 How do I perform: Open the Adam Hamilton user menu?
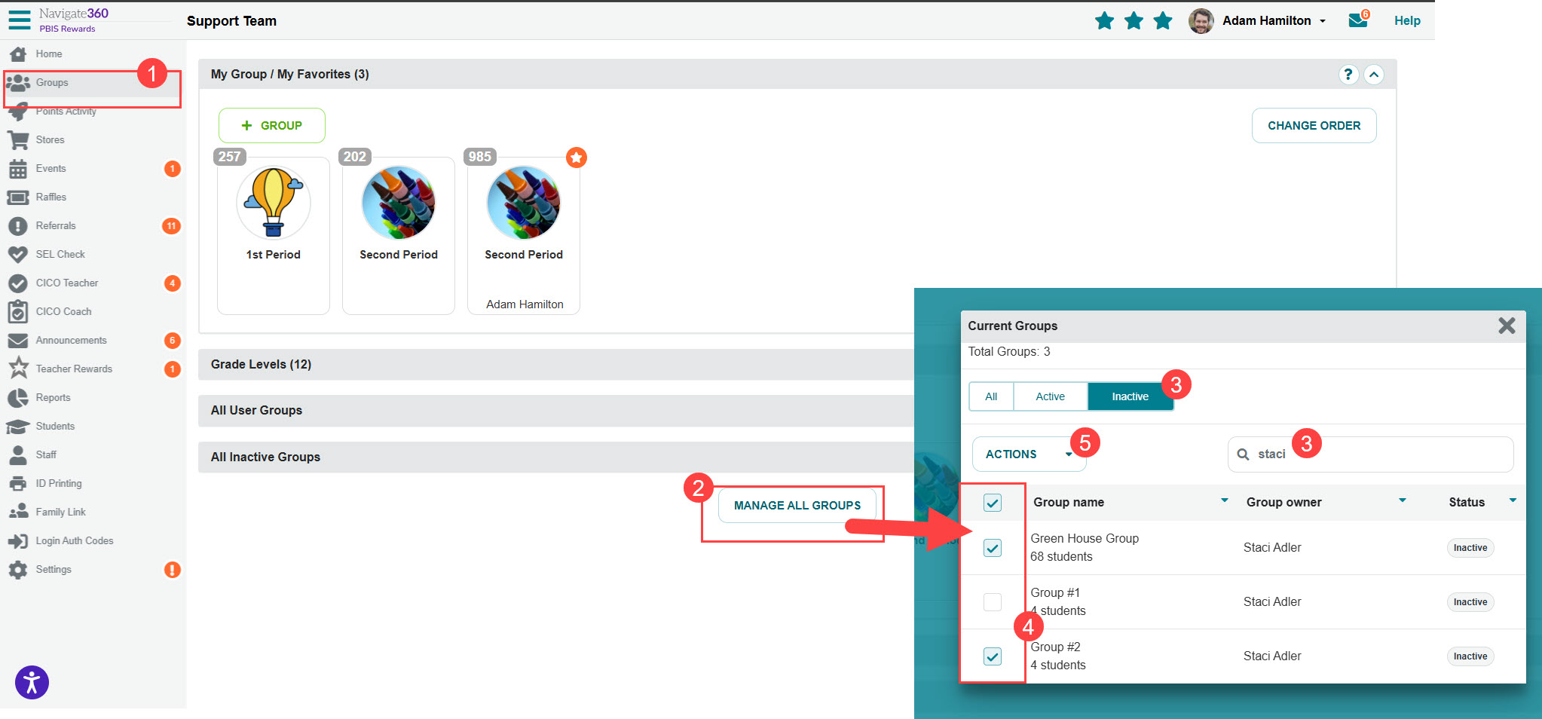click(x=1272, y=21)
